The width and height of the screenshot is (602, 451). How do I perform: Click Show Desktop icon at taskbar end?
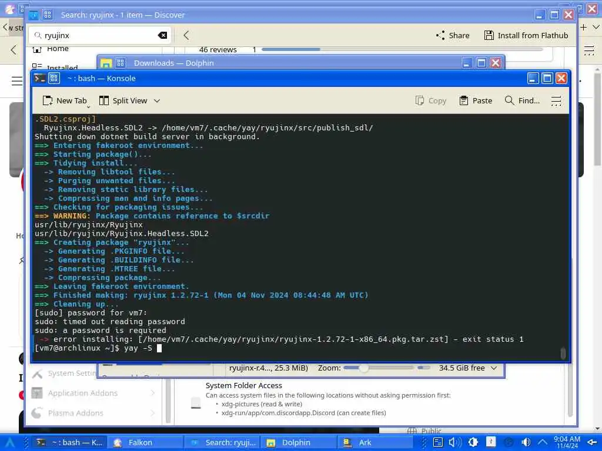pyautogui.click(x=593, y=443)
